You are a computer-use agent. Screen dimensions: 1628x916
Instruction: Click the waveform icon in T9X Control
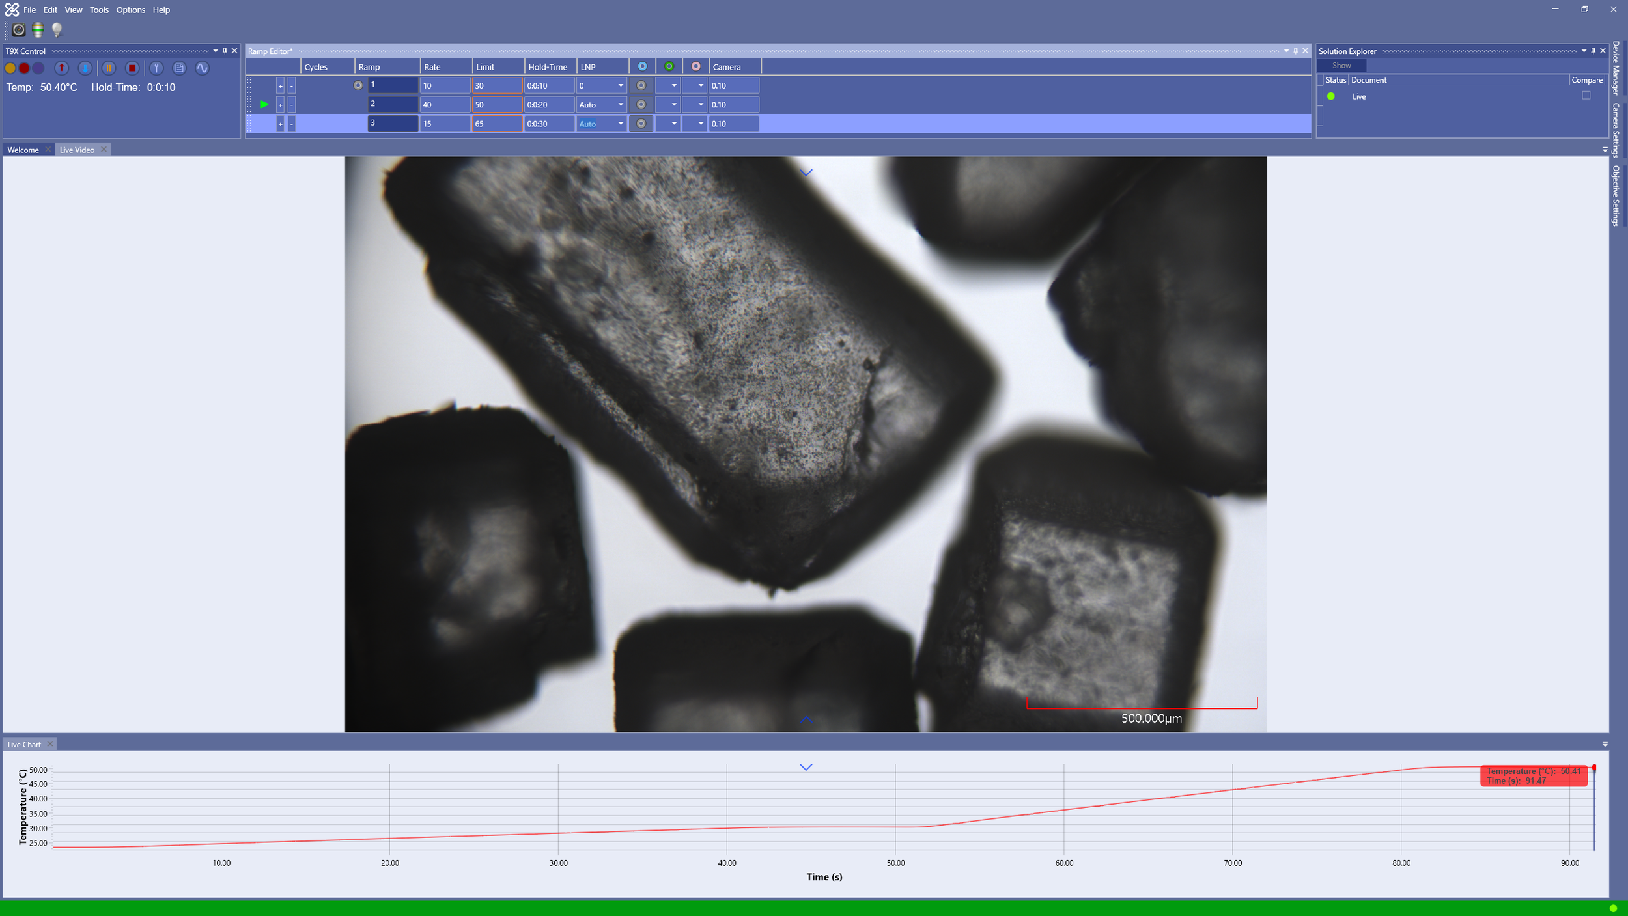pos(203,68)
